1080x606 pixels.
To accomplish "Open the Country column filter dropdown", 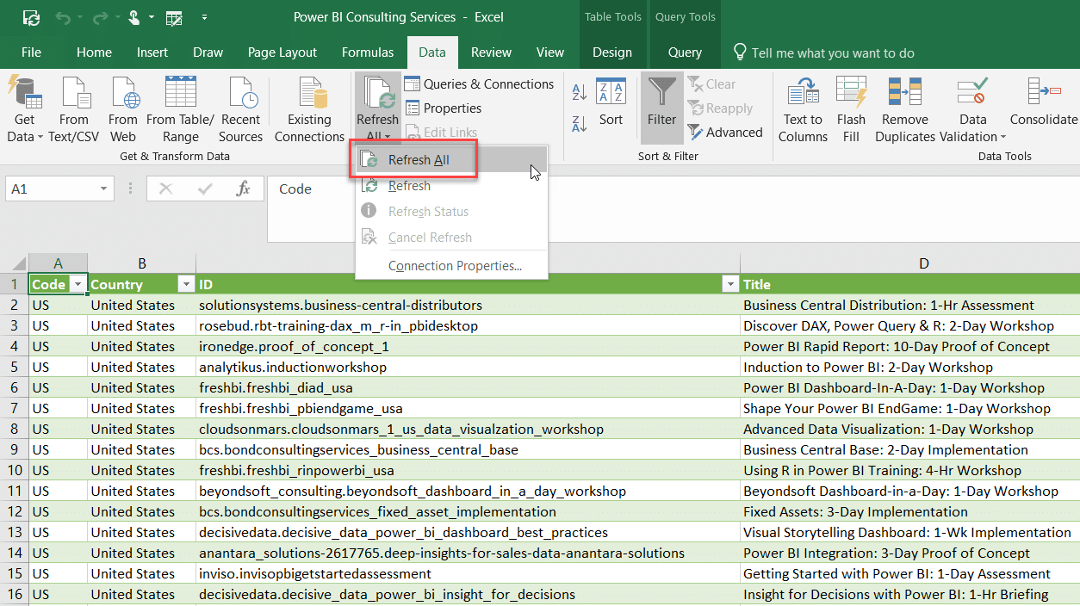I will 185,284.
